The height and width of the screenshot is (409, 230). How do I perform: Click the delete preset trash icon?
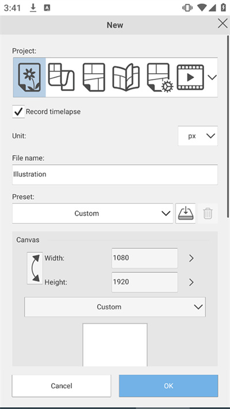[208, 214]
